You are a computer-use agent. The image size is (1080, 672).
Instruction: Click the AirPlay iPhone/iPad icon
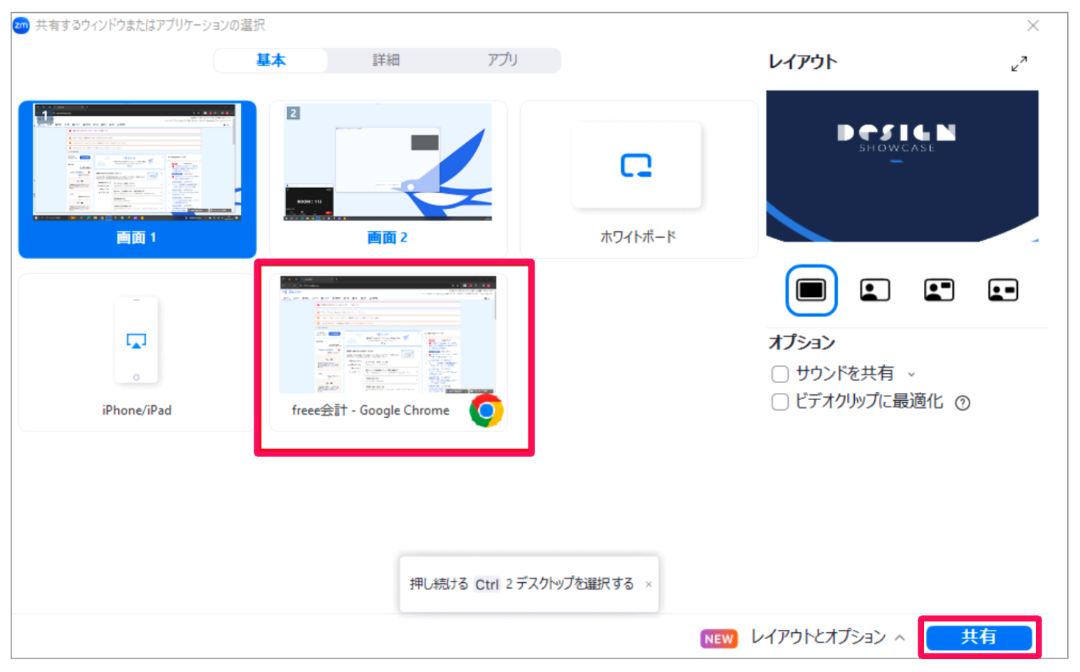coord(136,342)
